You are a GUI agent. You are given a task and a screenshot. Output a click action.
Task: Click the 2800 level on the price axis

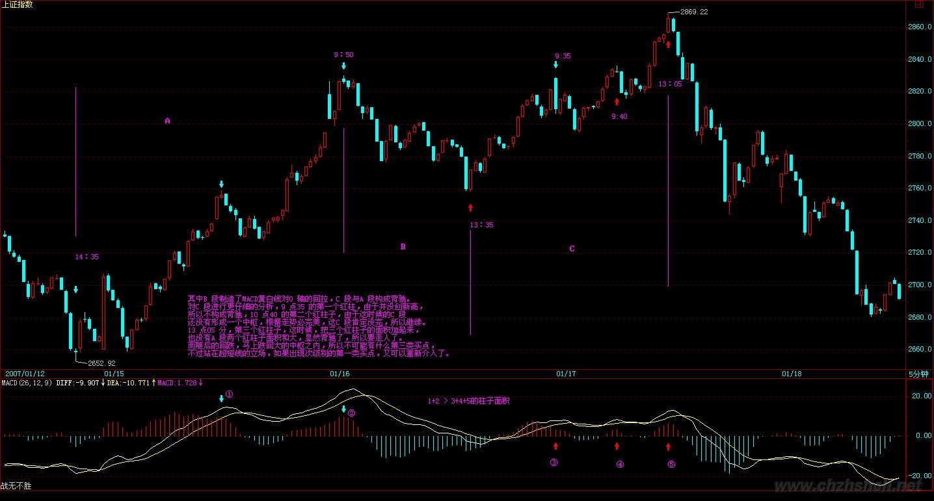coord(917,123)
